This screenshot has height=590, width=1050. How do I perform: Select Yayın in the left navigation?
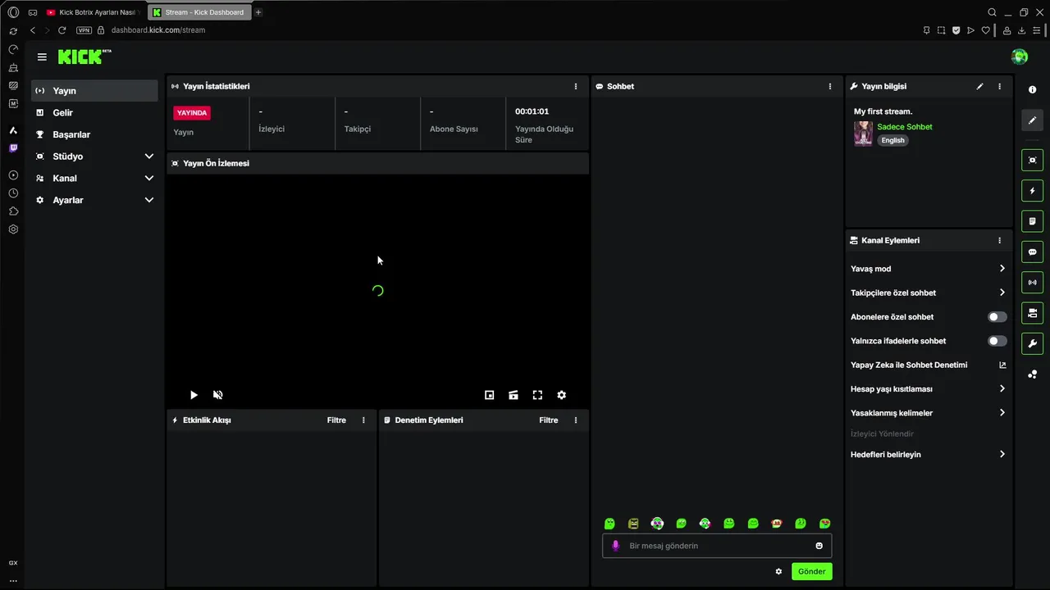(95, 91)
